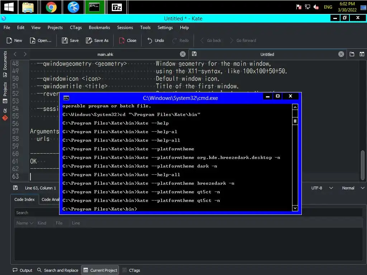
Task: Click the Kate title bar app icon
Action: pyautogui.click(x=4, y=18)
